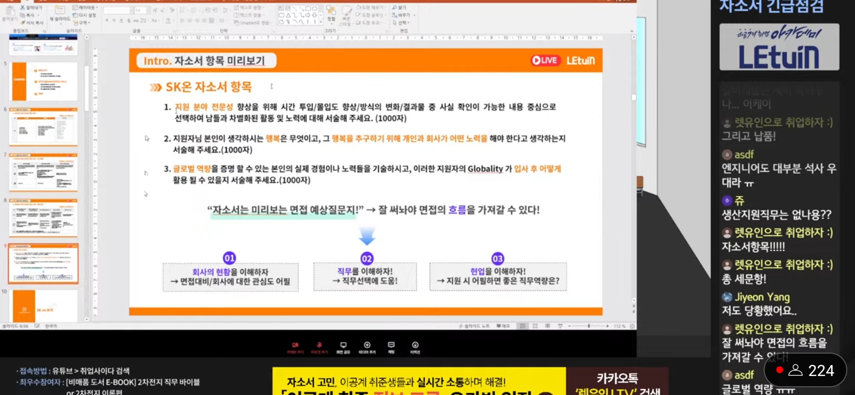Image resolution: width=855 pixels, height=395 pixels.
Task: Select slide 5 thumbnail
Action: tap(44, 81)
